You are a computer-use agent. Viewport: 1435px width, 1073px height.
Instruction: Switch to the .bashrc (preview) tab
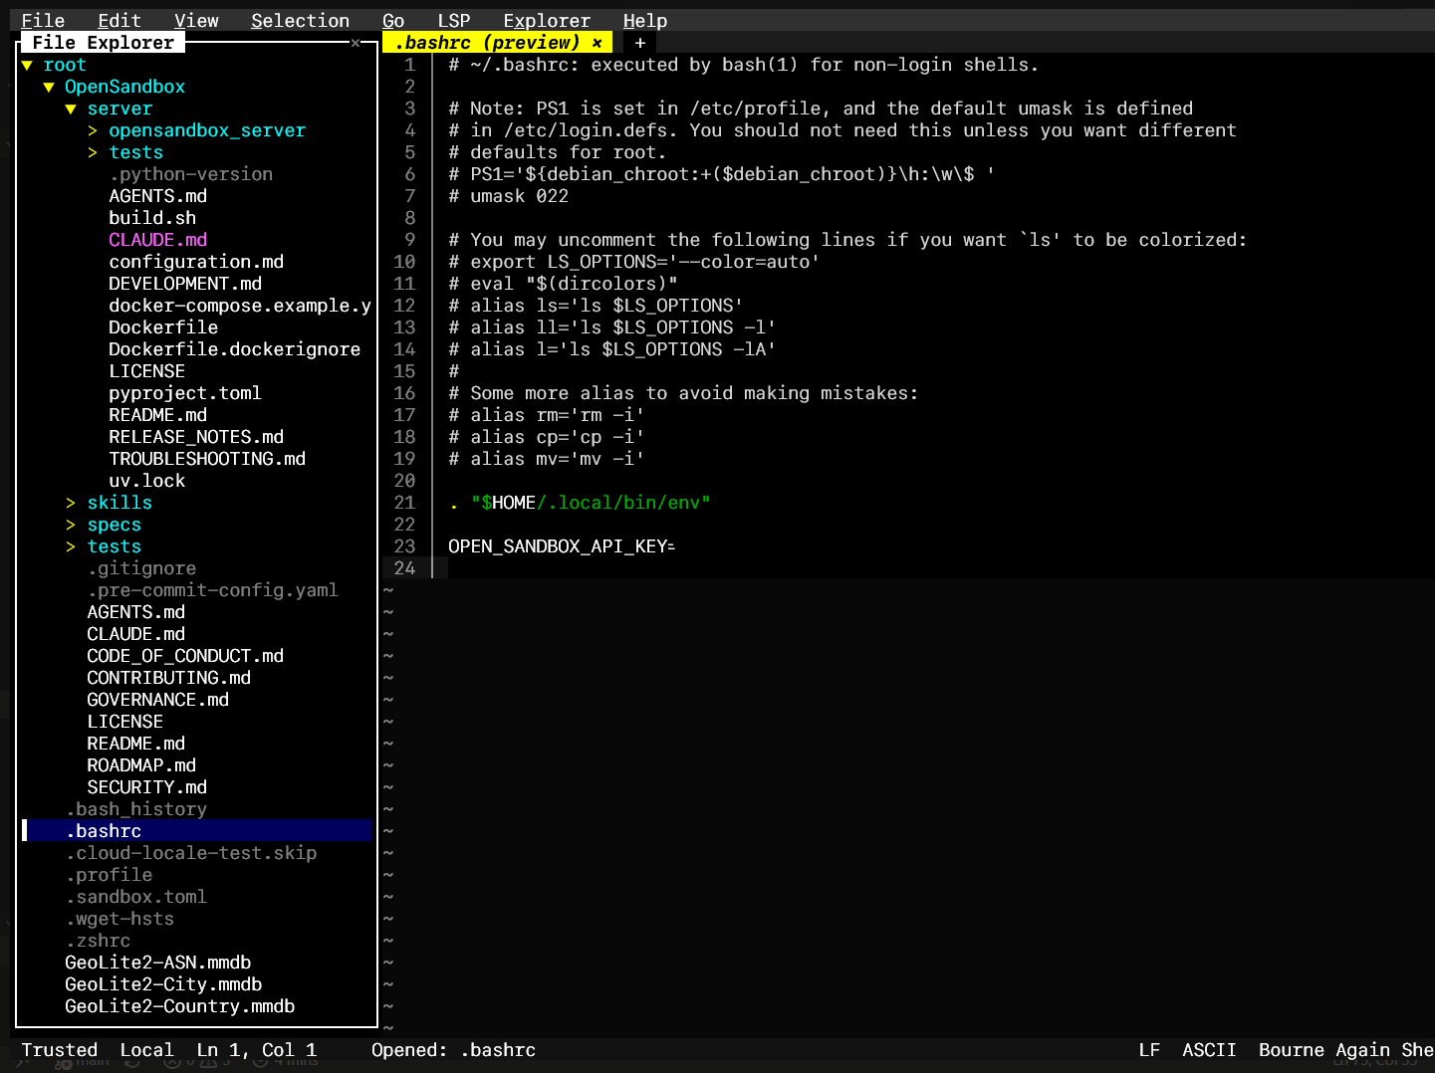coord(486,43)
